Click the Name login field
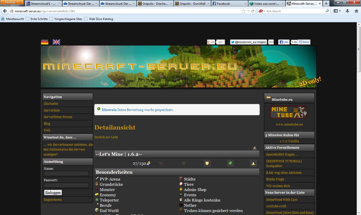This screenshot has width=361, height=215. 66,173
